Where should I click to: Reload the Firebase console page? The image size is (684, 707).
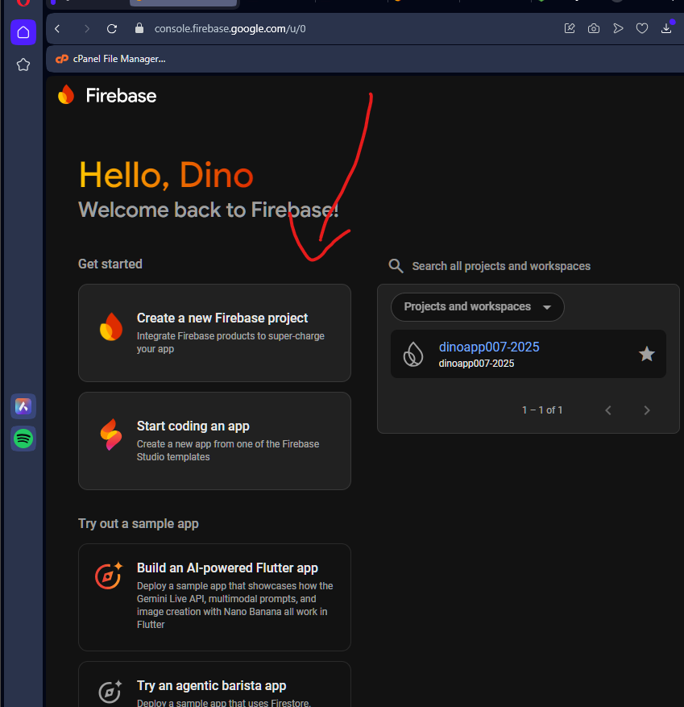[112, 28]
